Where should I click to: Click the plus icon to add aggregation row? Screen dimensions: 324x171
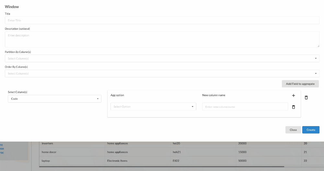[294, 96]
